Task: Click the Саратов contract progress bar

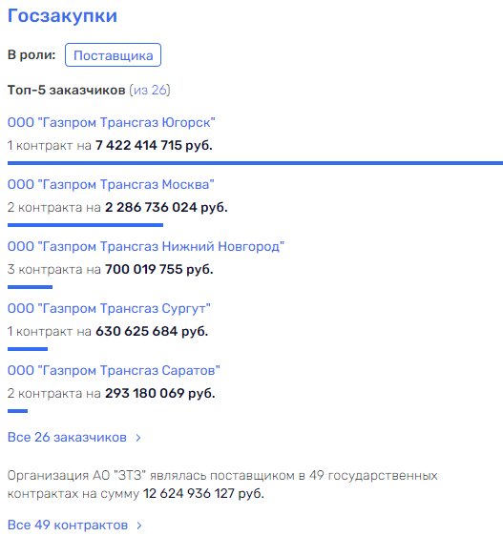Action: (17, 411)
